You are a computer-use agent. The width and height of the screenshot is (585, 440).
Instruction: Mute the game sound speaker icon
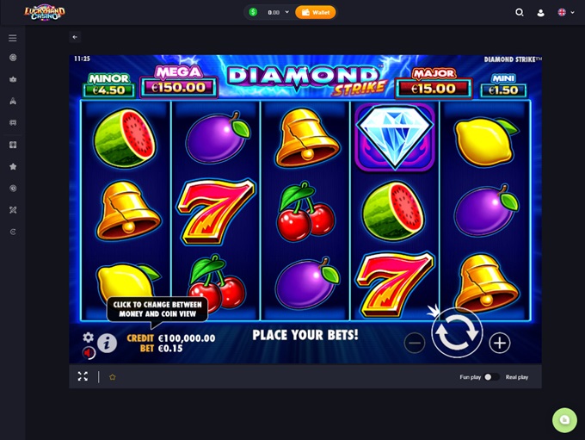[x=89, y=352]
